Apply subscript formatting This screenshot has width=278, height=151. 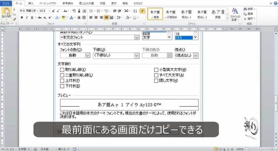45,18
